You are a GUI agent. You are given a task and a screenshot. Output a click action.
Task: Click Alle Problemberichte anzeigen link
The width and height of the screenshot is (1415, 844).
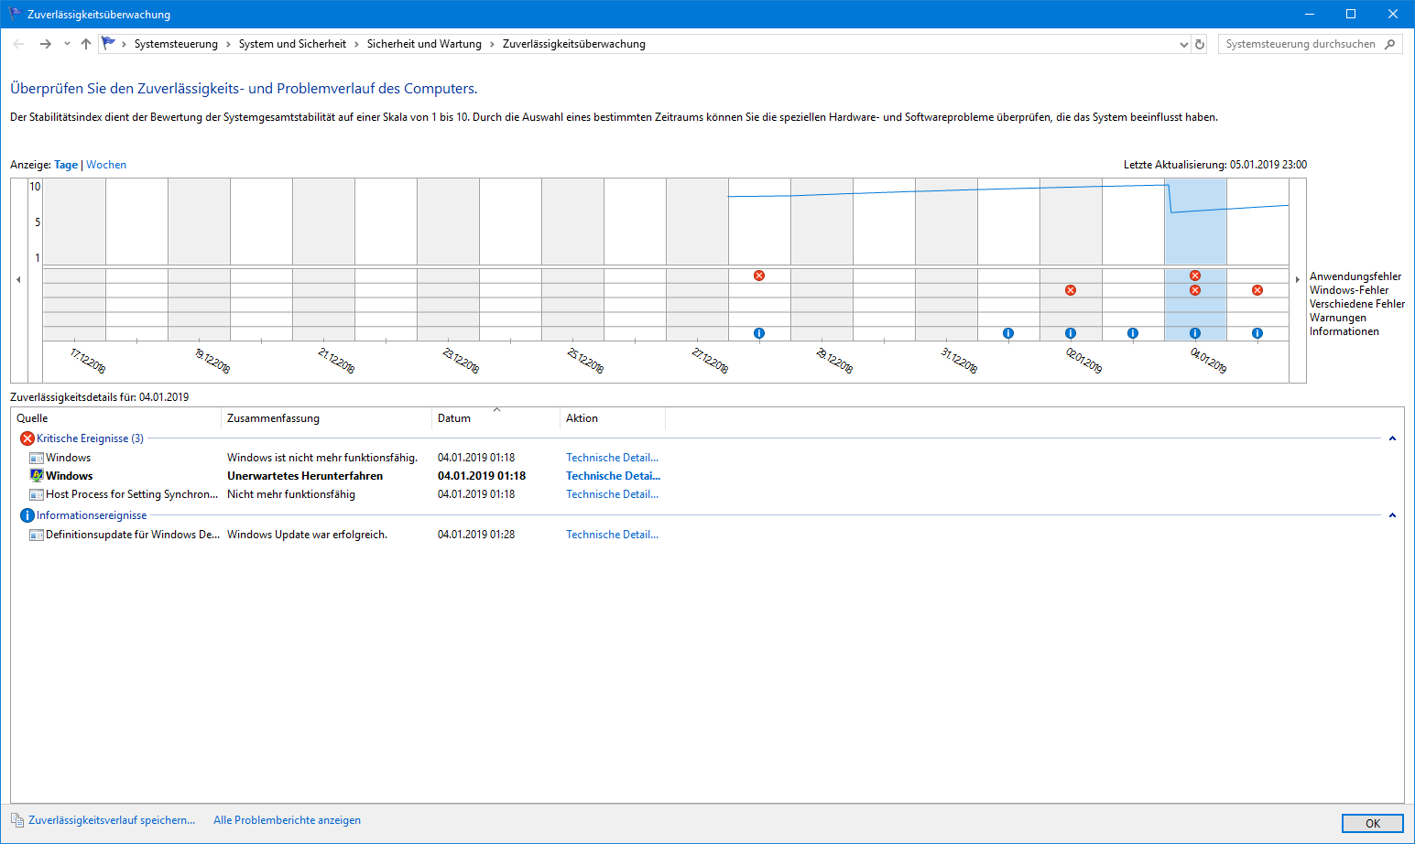point(287,820)
